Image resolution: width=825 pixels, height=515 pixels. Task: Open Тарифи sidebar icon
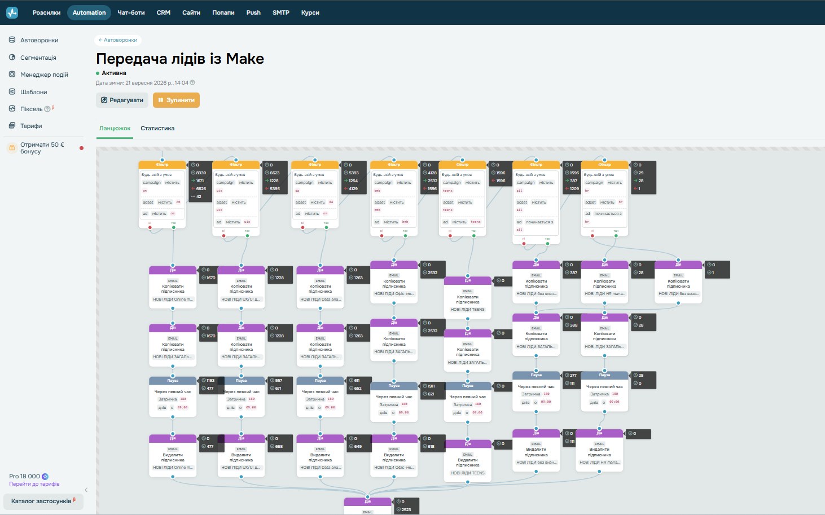12,126
